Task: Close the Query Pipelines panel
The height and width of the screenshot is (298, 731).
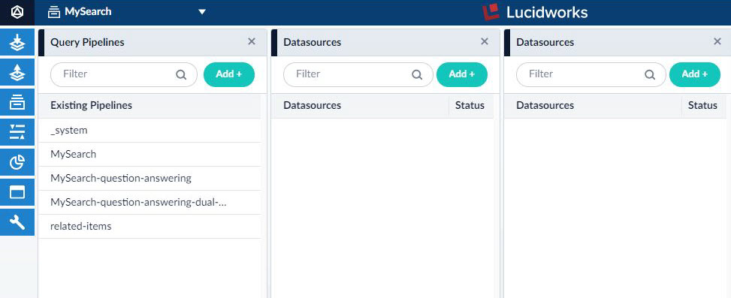Action: click(252, 41)
